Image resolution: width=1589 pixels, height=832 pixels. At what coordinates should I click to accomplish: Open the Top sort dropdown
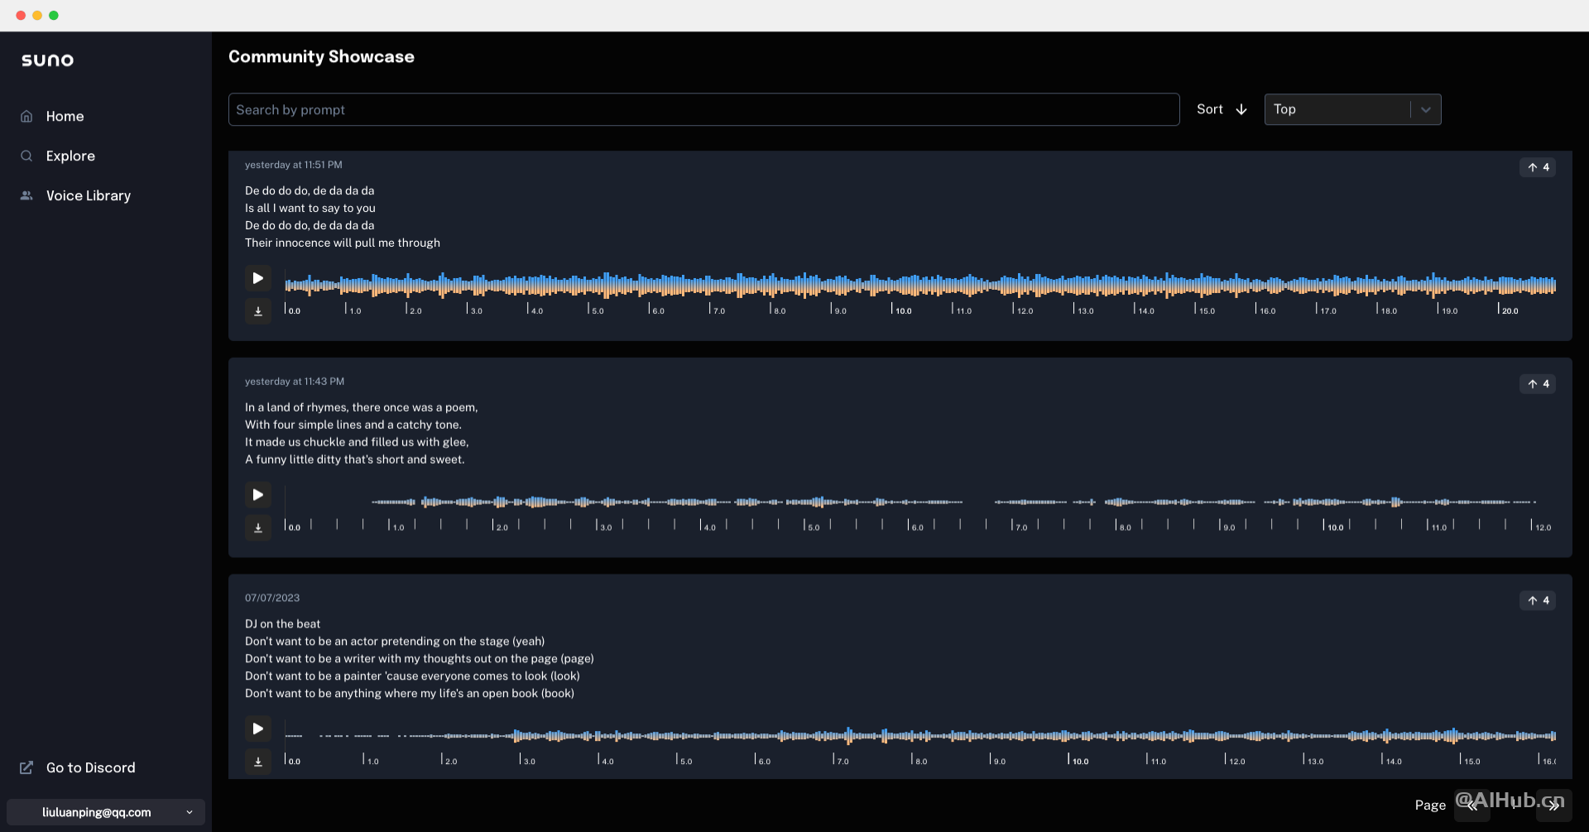(x=1352, y=109)
